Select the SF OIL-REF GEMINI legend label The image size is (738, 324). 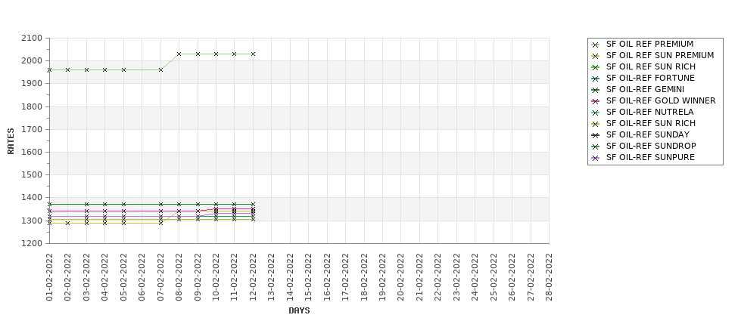pos(646,89)
